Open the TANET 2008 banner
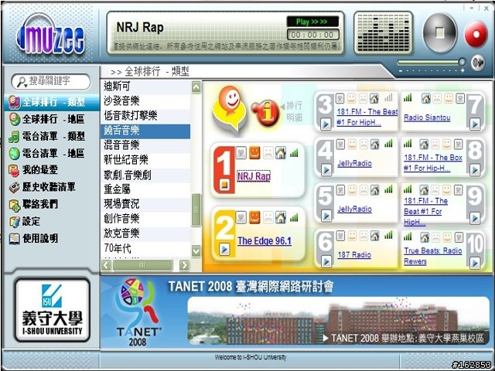 pyautogui.click(x=297, y=312)
